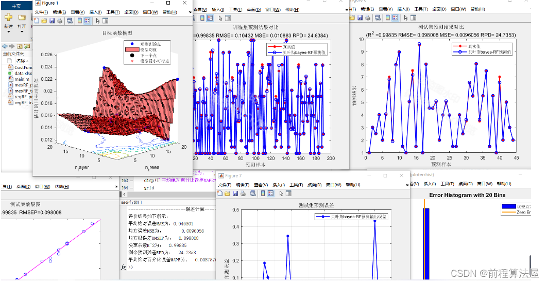Viewport: 547px width, 283px height.
Task: Toggle Insert Colorbar in training-set figure toolbar
Action: pos(202,18)
